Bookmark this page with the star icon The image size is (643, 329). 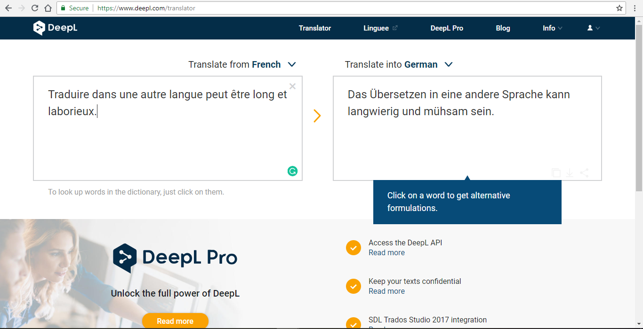tap(619, 8)
